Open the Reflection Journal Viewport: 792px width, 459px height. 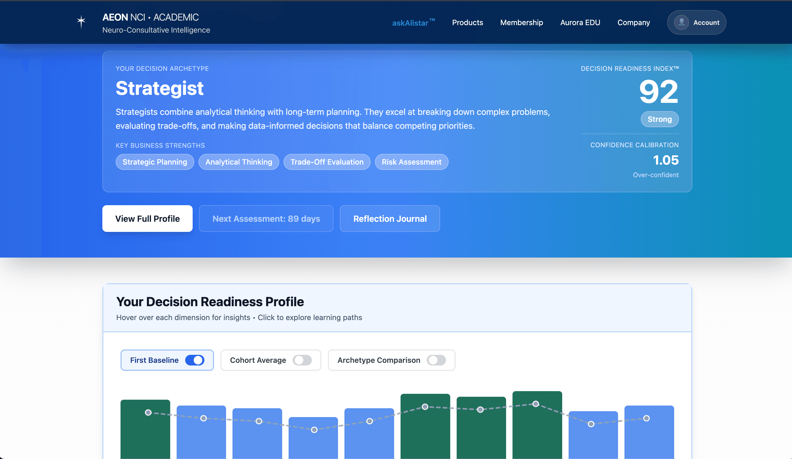(x=390, y=219)
